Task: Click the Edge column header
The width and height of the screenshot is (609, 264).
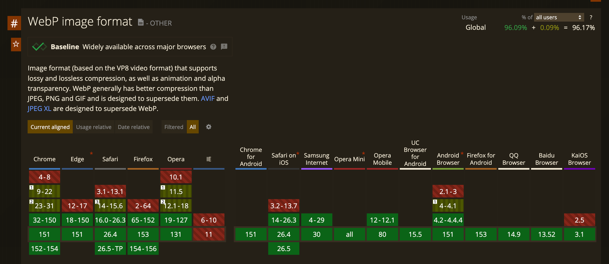Action: pyautogui.click(x=77, y=159)
